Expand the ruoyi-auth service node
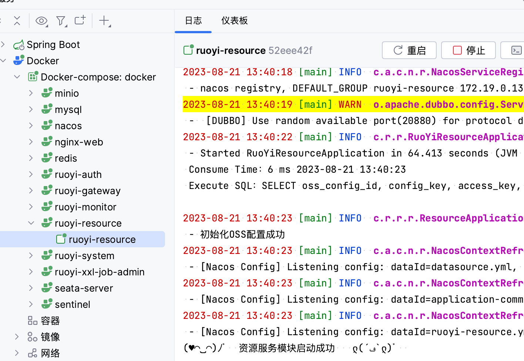Image resolution: width=524 pixels, height=361 pixels. 31,174
